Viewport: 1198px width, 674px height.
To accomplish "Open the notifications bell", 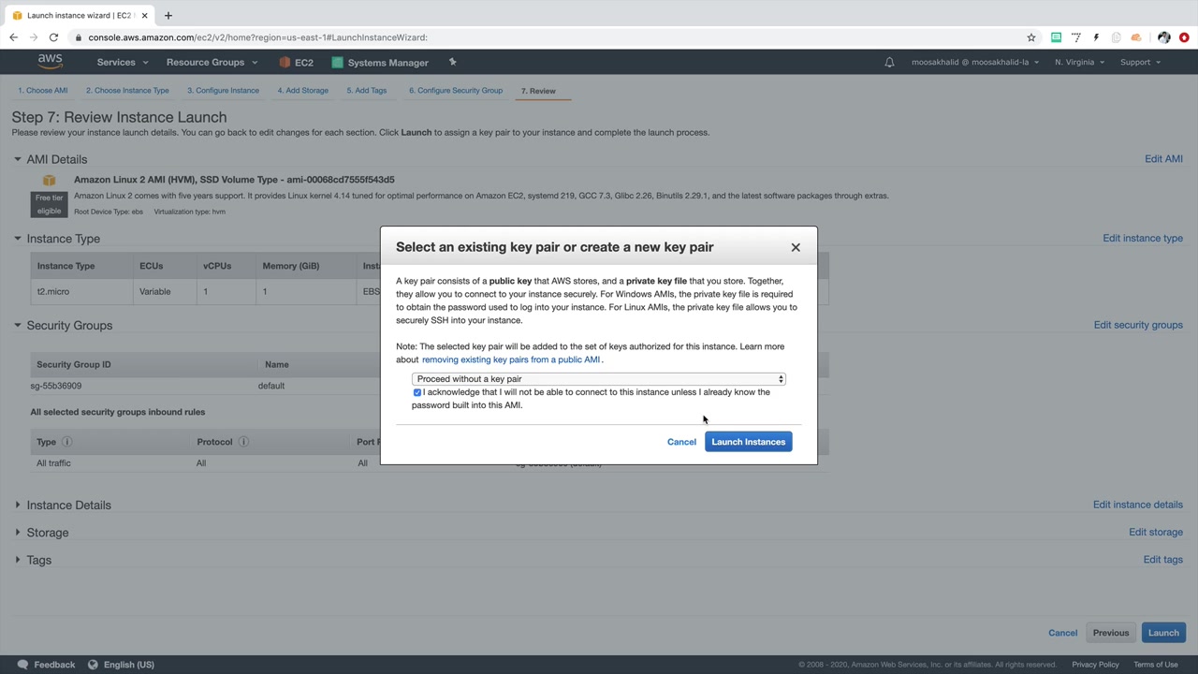I will click(889, 63).
